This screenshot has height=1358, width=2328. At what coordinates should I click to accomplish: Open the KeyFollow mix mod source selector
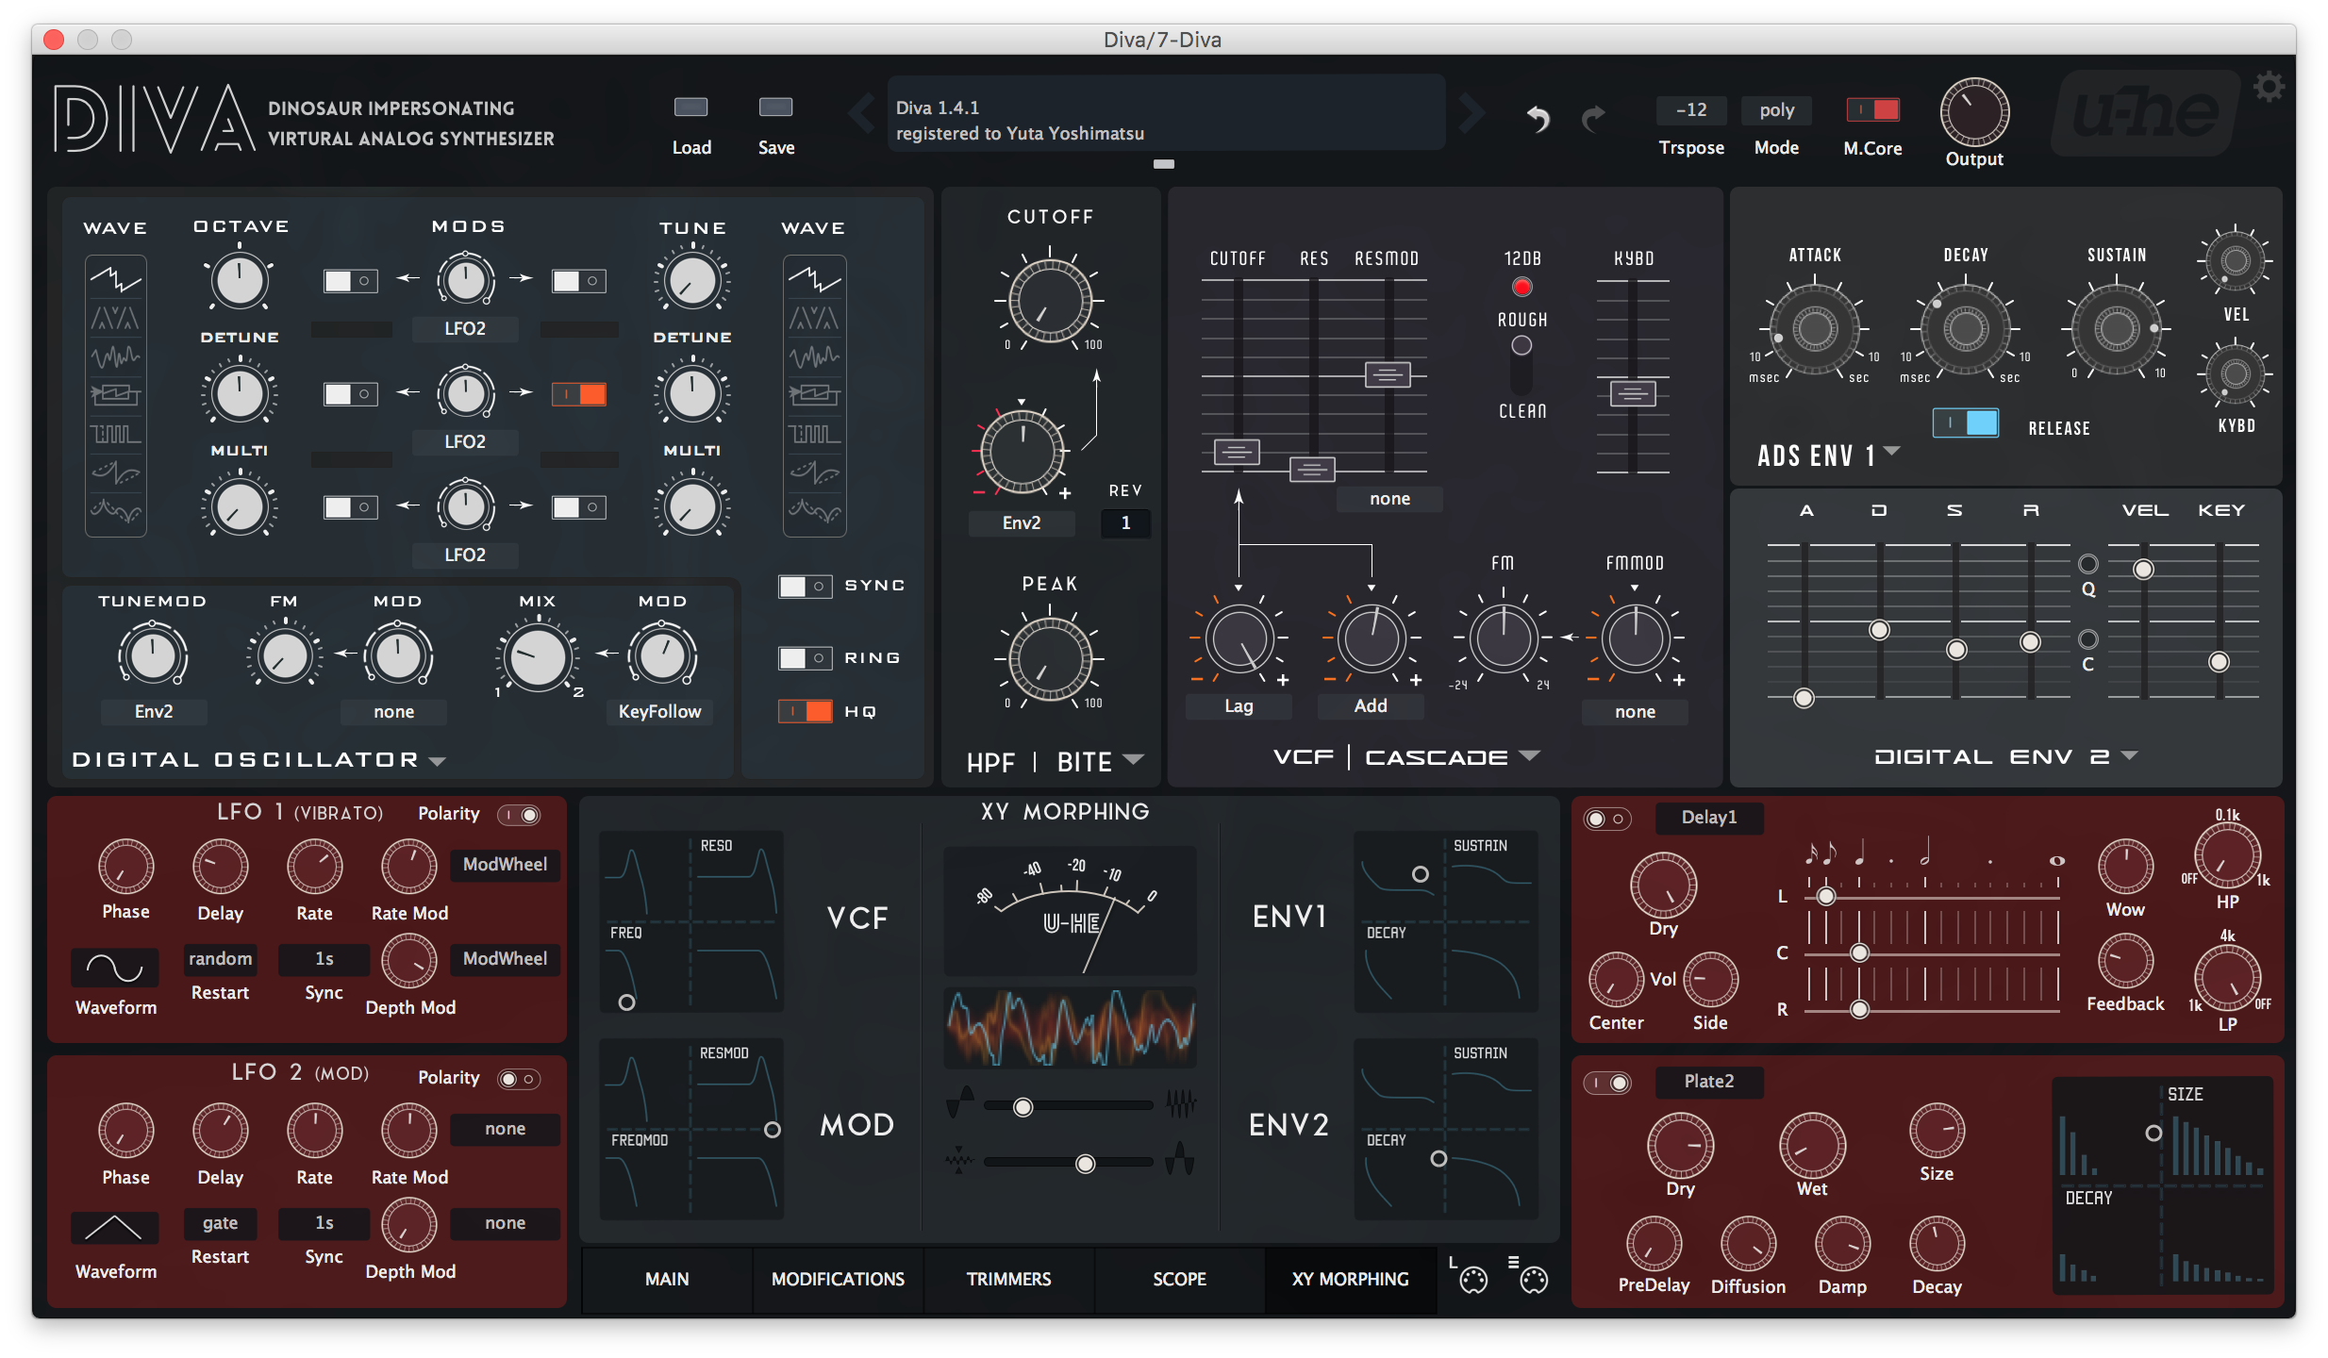coord(659,712)
